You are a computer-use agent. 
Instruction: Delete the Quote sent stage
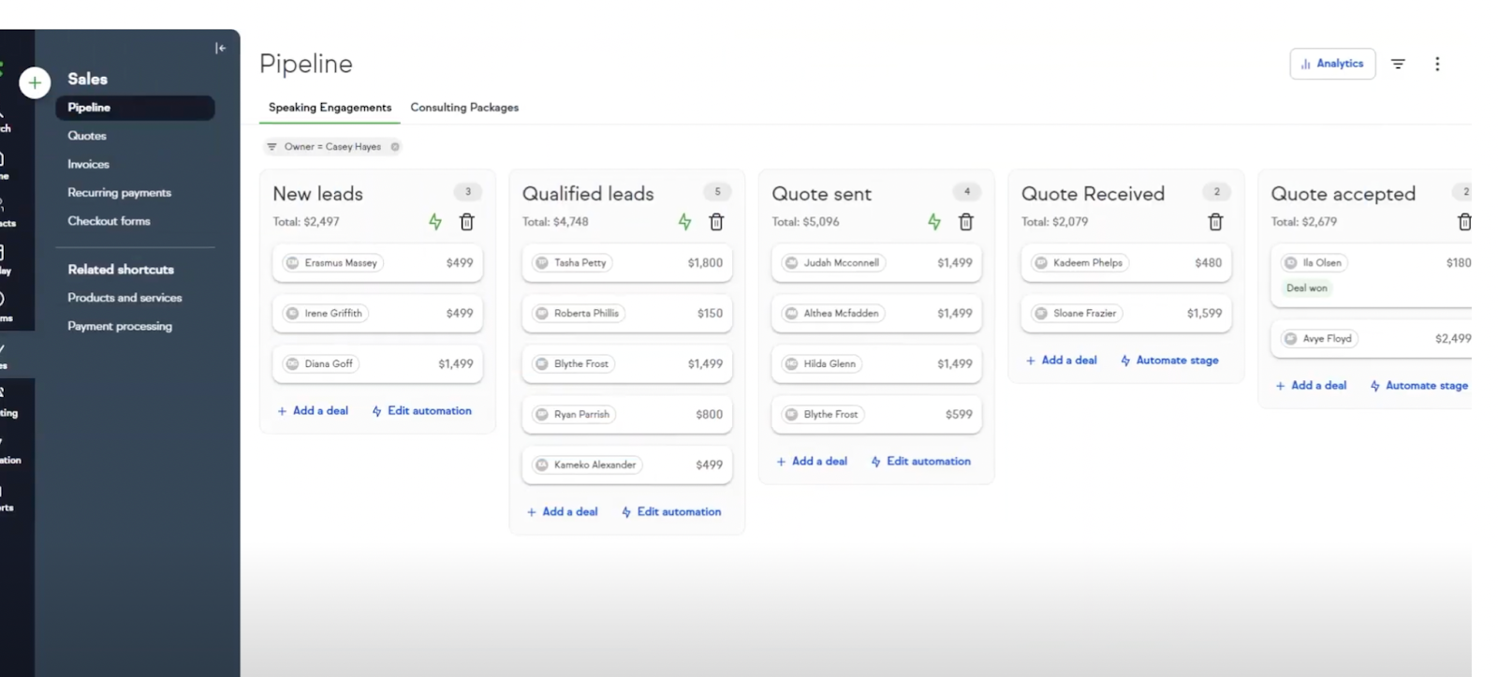coord(966,222)
